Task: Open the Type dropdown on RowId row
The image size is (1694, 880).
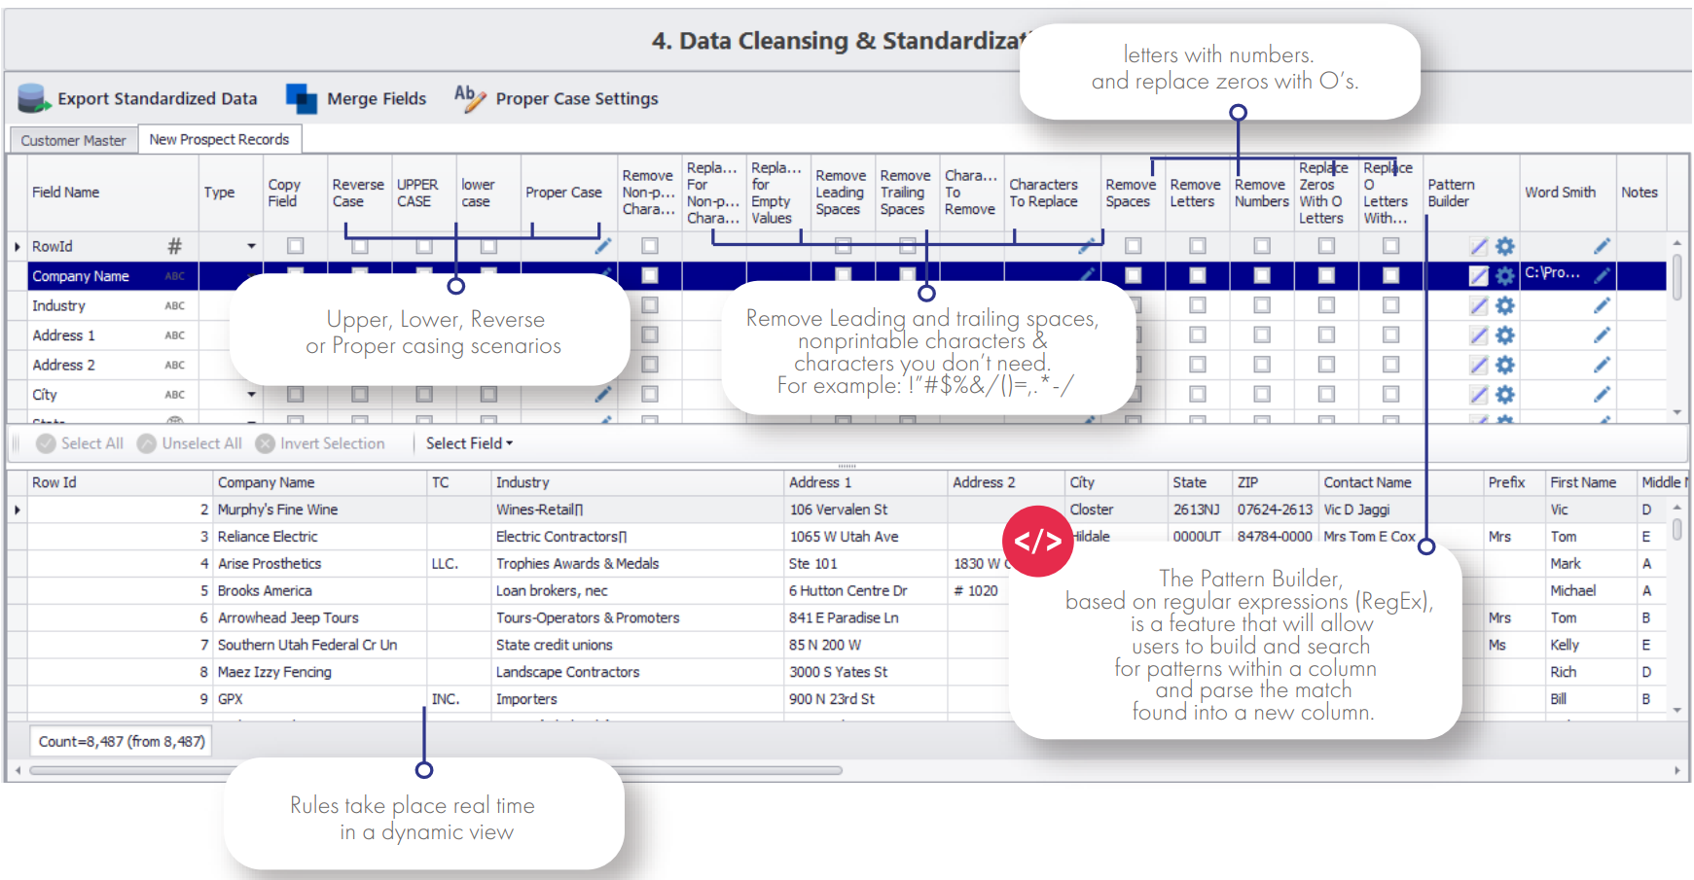Action: click(250, 246)
